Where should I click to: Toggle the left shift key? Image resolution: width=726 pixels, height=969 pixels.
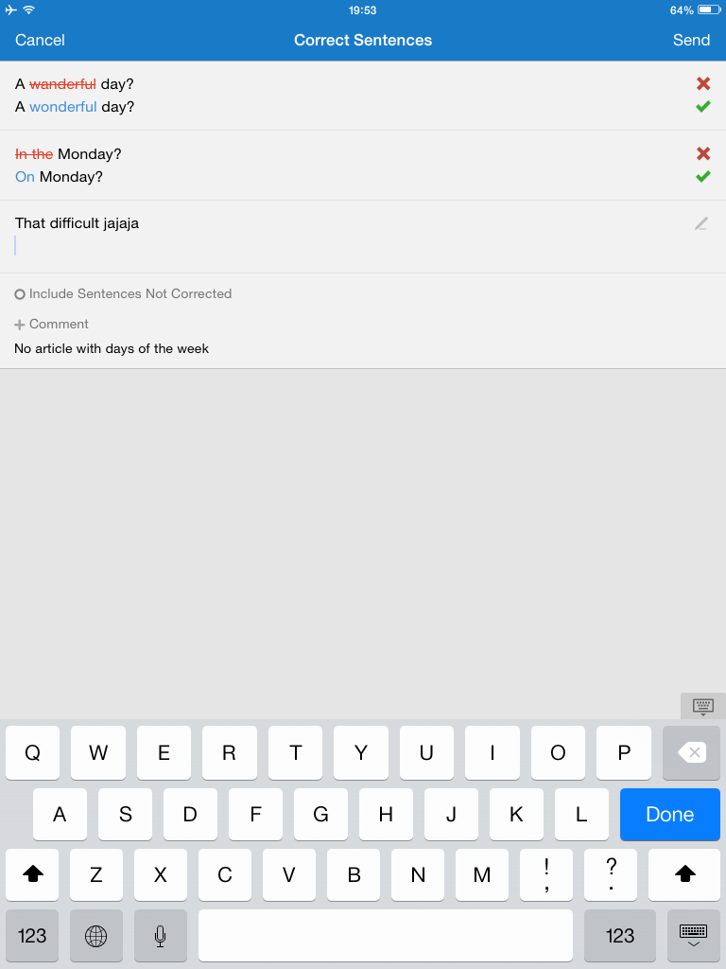click(x=32, y=874)
